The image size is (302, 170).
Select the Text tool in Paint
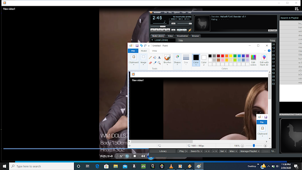coord(159,58)
